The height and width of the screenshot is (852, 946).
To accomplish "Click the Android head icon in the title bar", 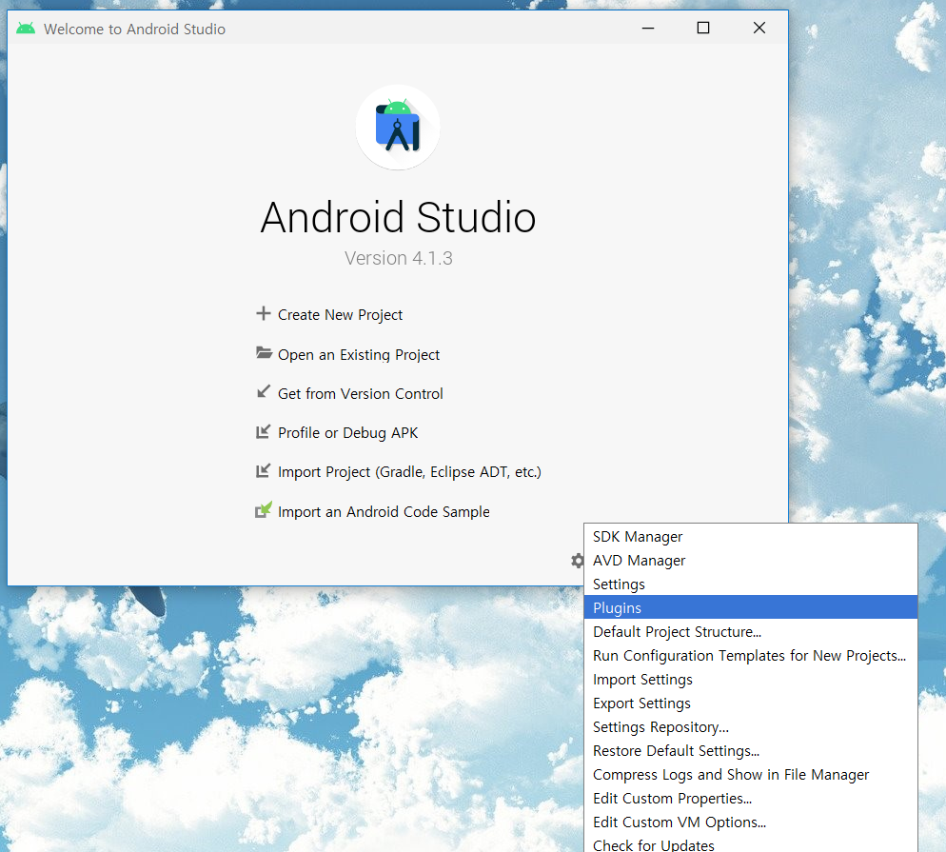I will point(26,29).
